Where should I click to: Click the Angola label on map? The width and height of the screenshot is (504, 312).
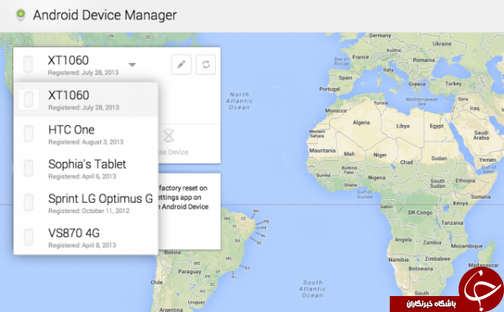(x=403, y=240)
